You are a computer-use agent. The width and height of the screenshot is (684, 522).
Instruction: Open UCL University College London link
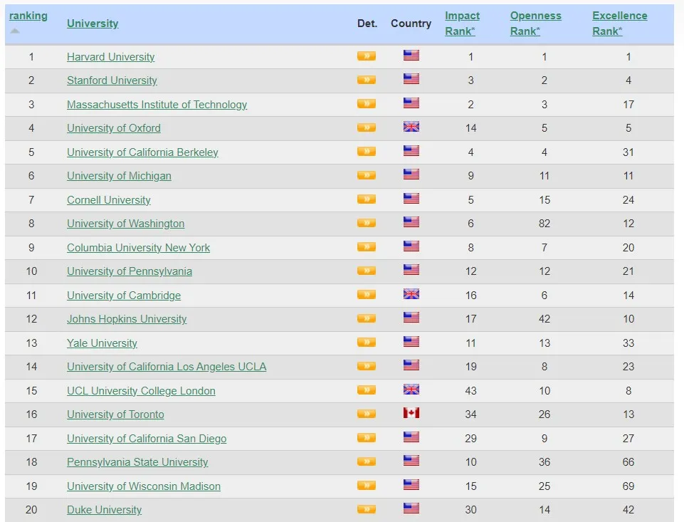(142, 391)
